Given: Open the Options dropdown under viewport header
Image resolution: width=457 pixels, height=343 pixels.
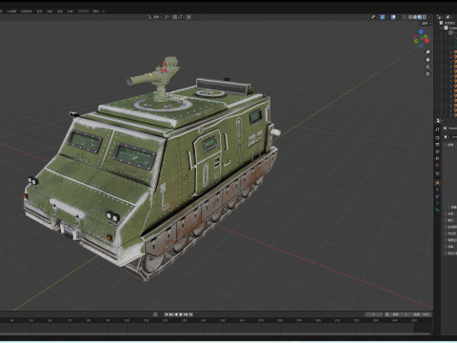Looking at the screenshot, I should pos(427,24).
